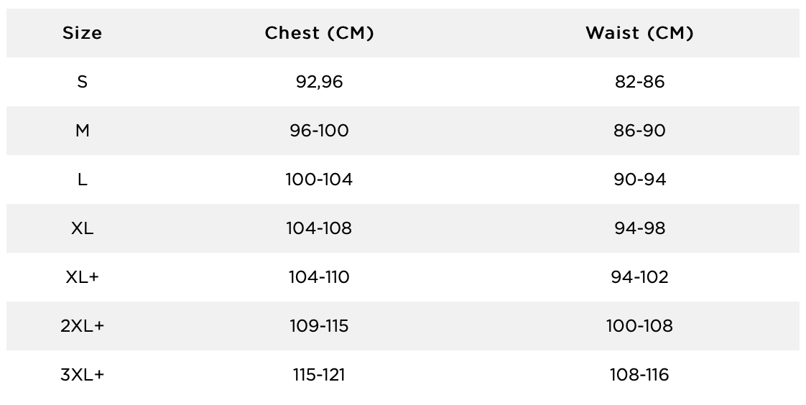Click chest value 92,96

tap(319, 82)
